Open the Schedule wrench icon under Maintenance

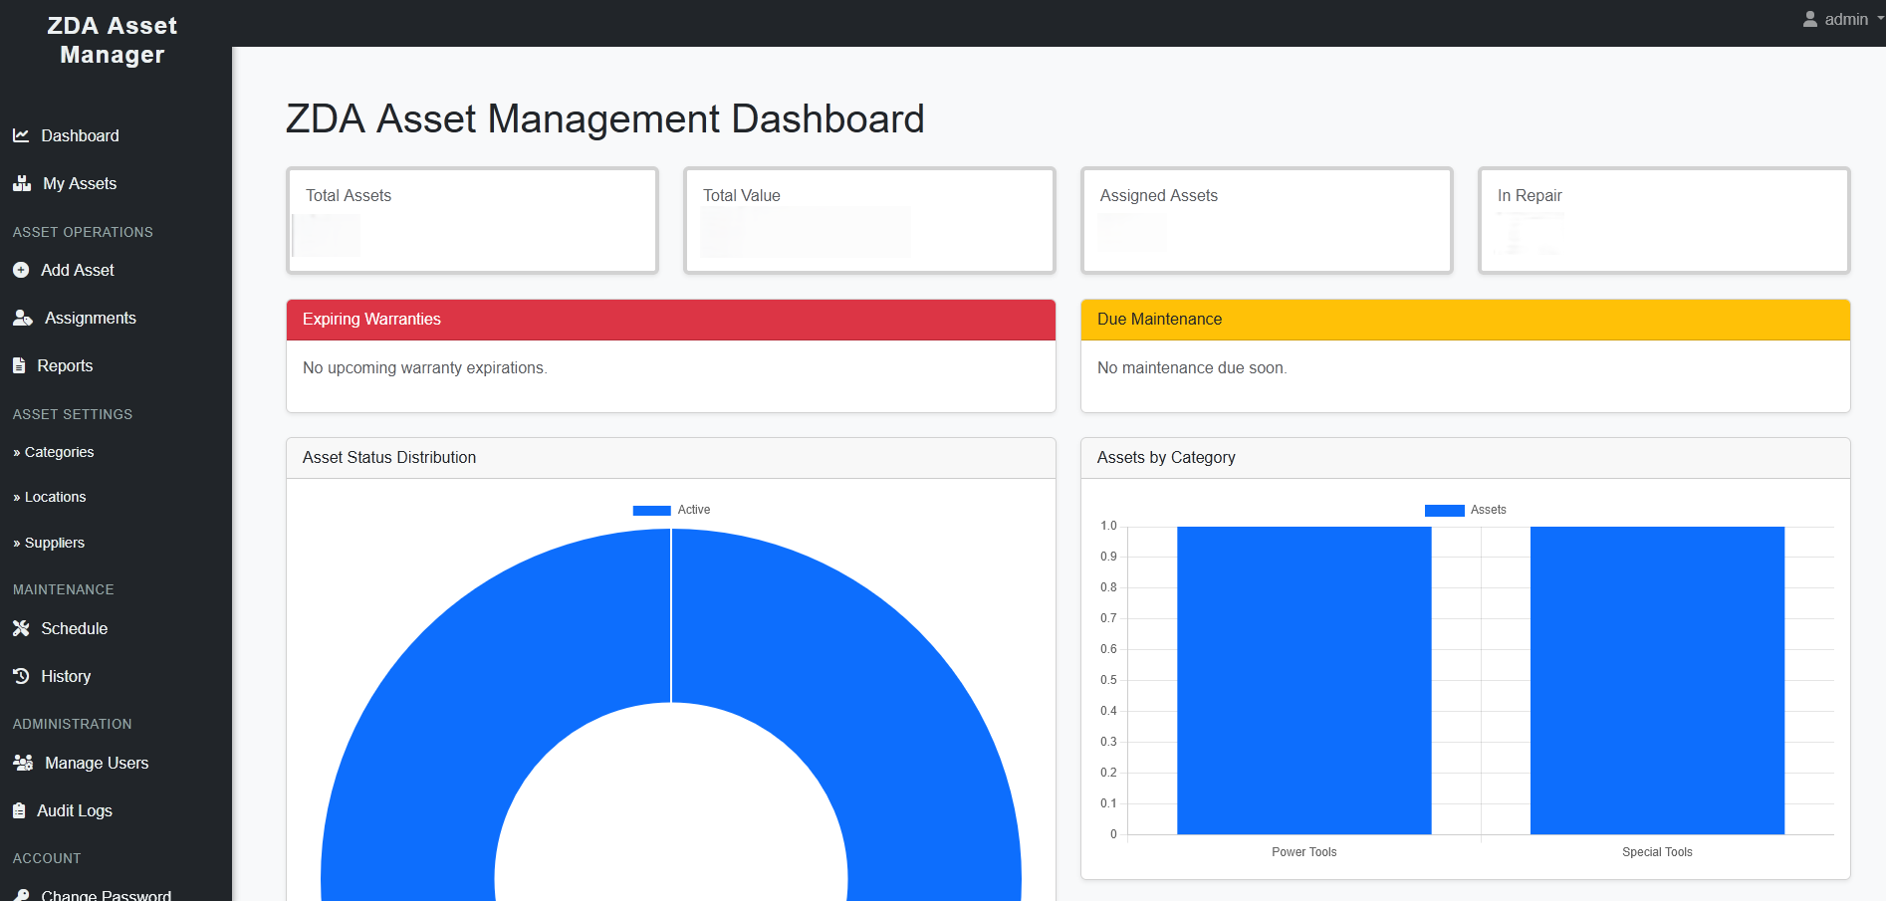point(21,628)
